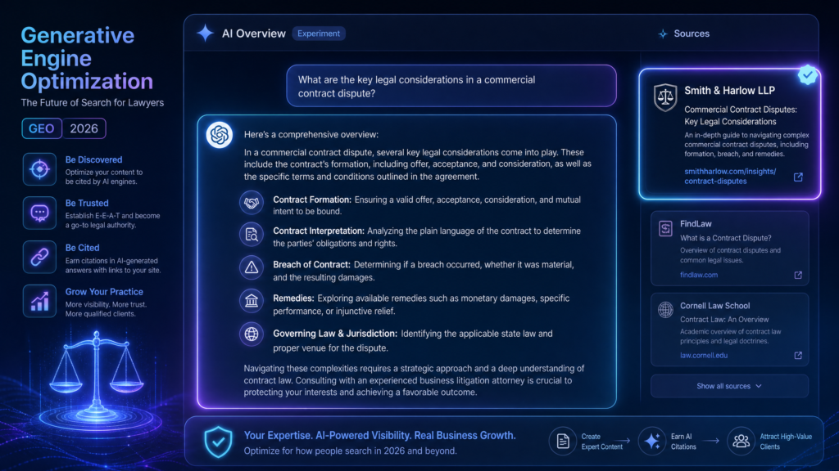This screenshot has width=839, height=471.
Task: Click the ChatGPT logo in the answer box
Action: 220,135
